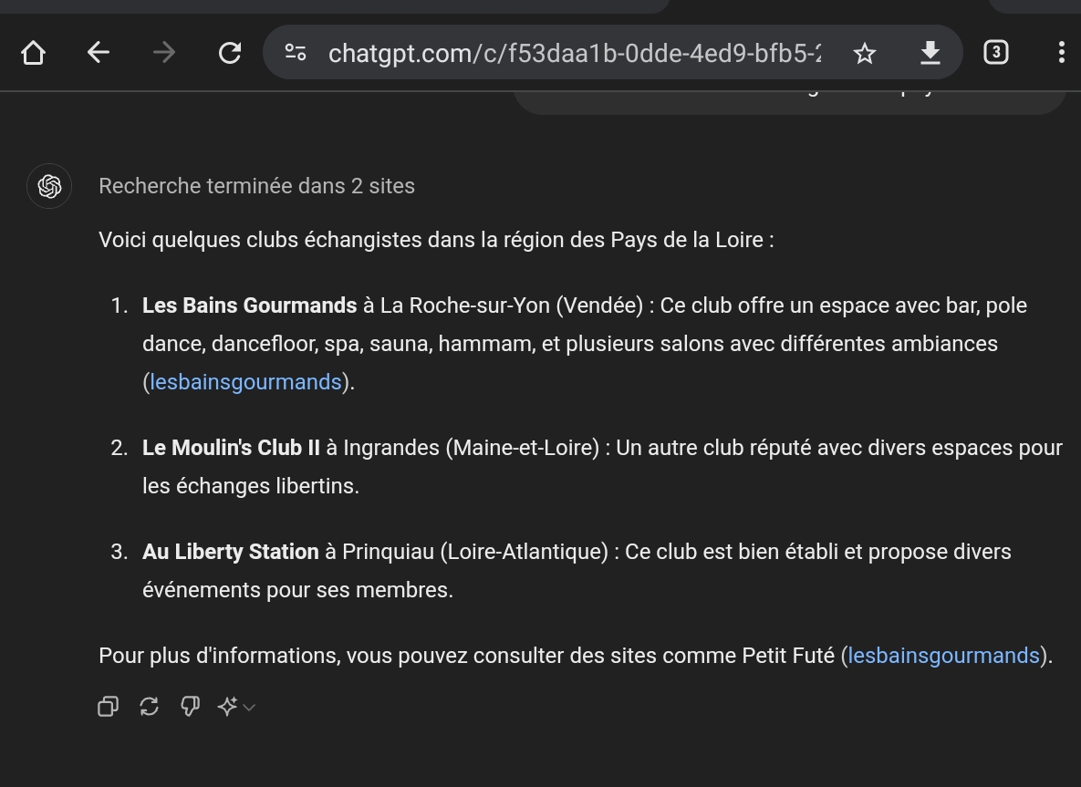The height and width of the screenshot is (787, 1081).
Task: Navigate back to the previous page
Action: click(99, 53)
